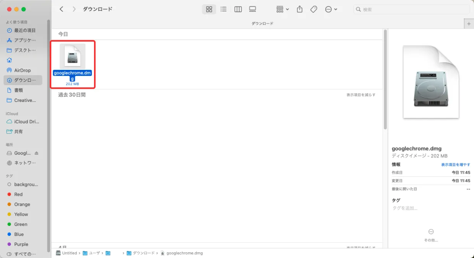The height and width of the screenshot is (258, 474).
Task: Click 表示項目を減らす beside 過去30日間
Action: [x=361, y=95]
